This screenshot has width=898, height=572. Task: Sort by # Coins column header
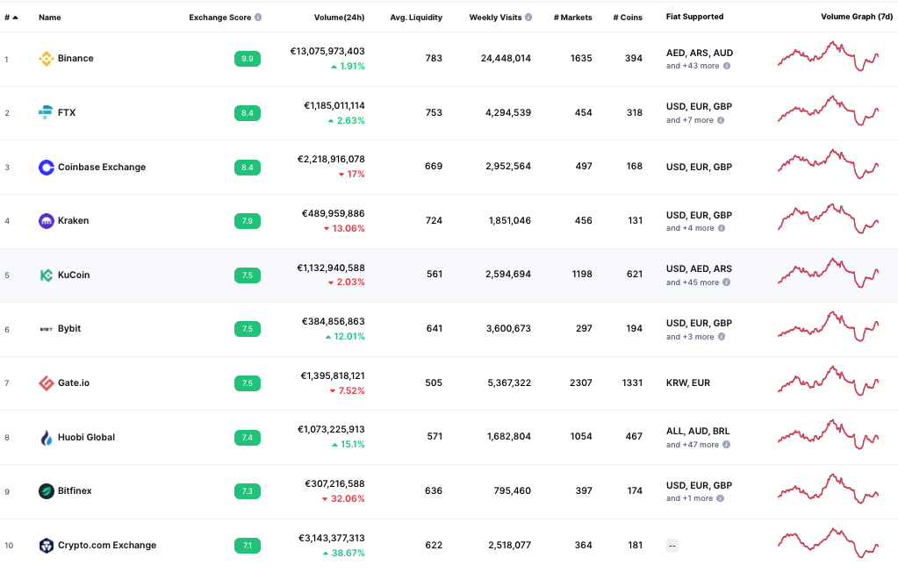(628, 18)
